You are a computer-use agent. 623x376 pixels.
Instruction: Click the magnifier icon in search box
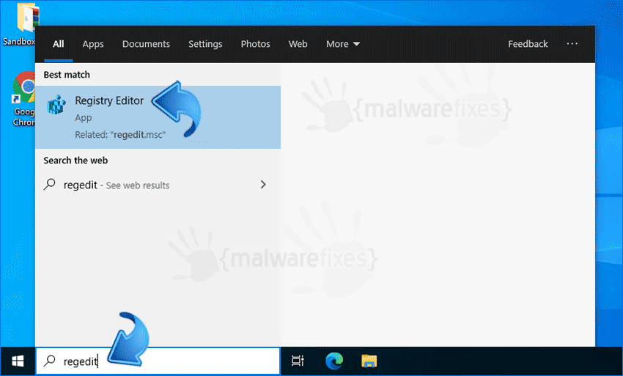point(50,361)
